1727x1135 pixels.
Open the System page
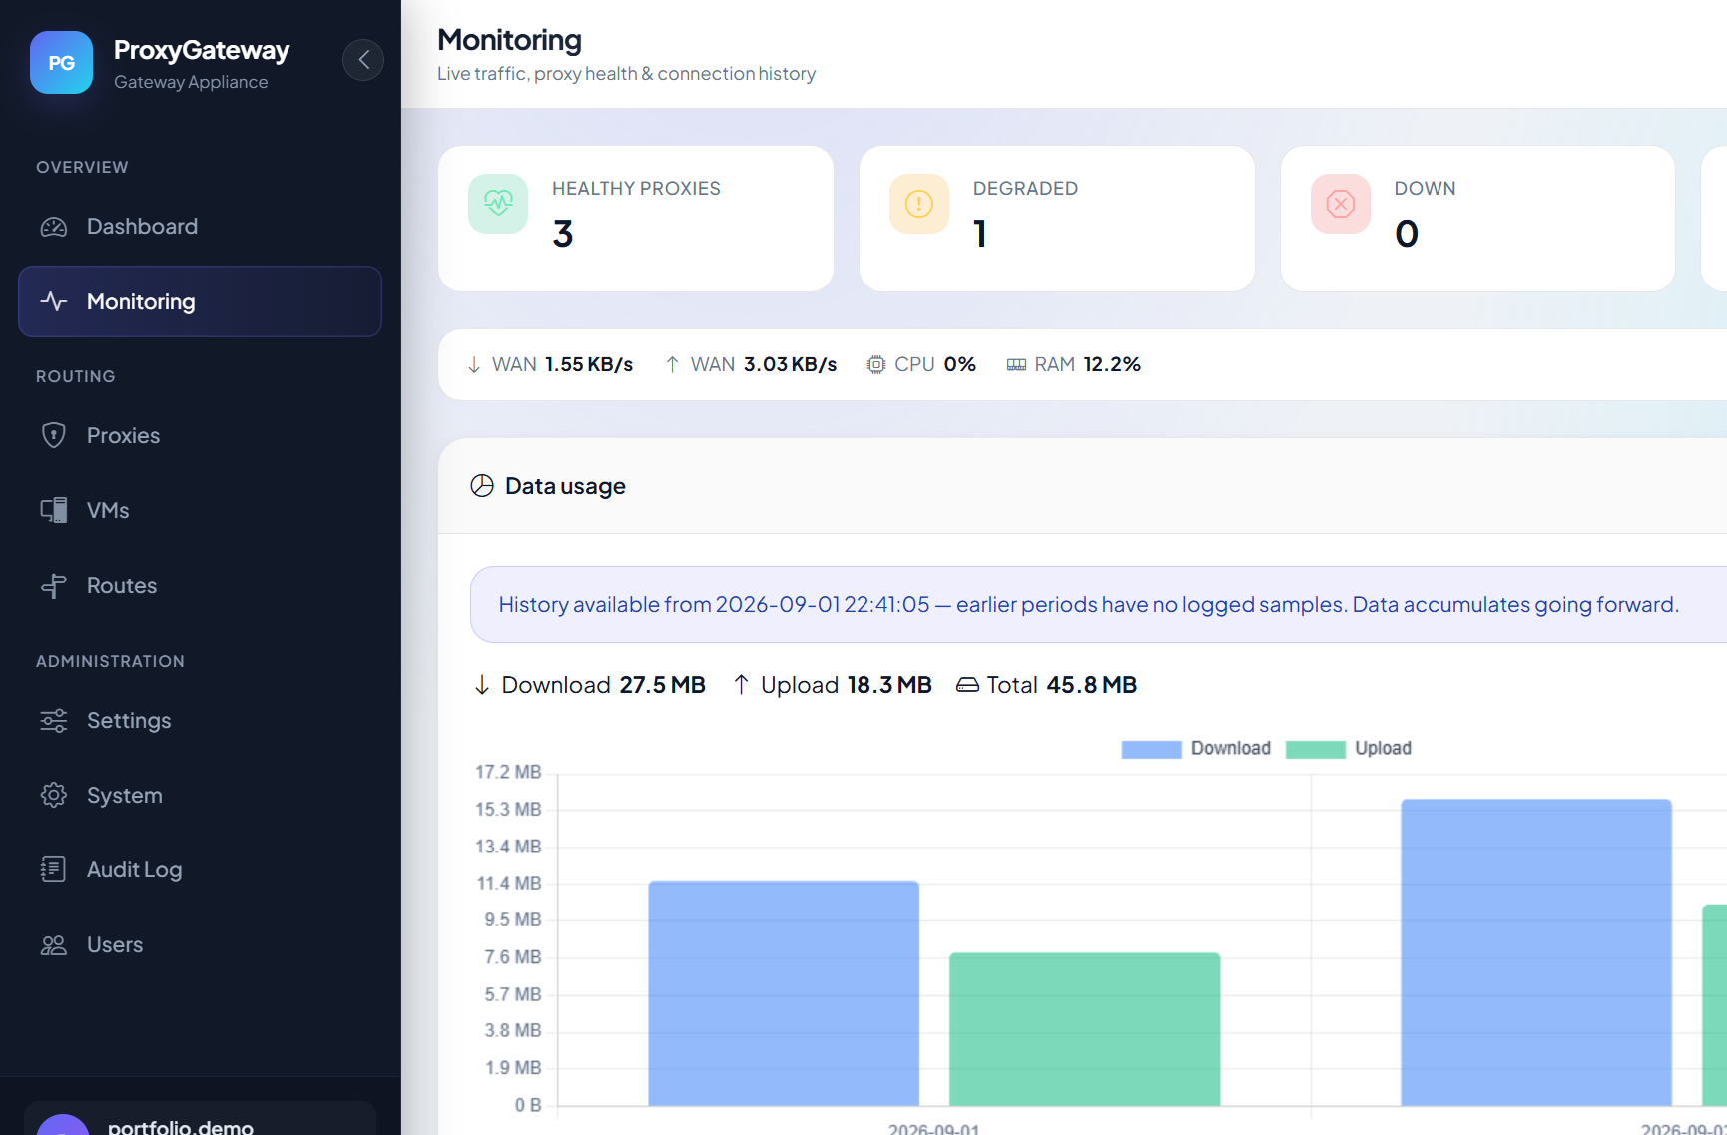[200, 796]
